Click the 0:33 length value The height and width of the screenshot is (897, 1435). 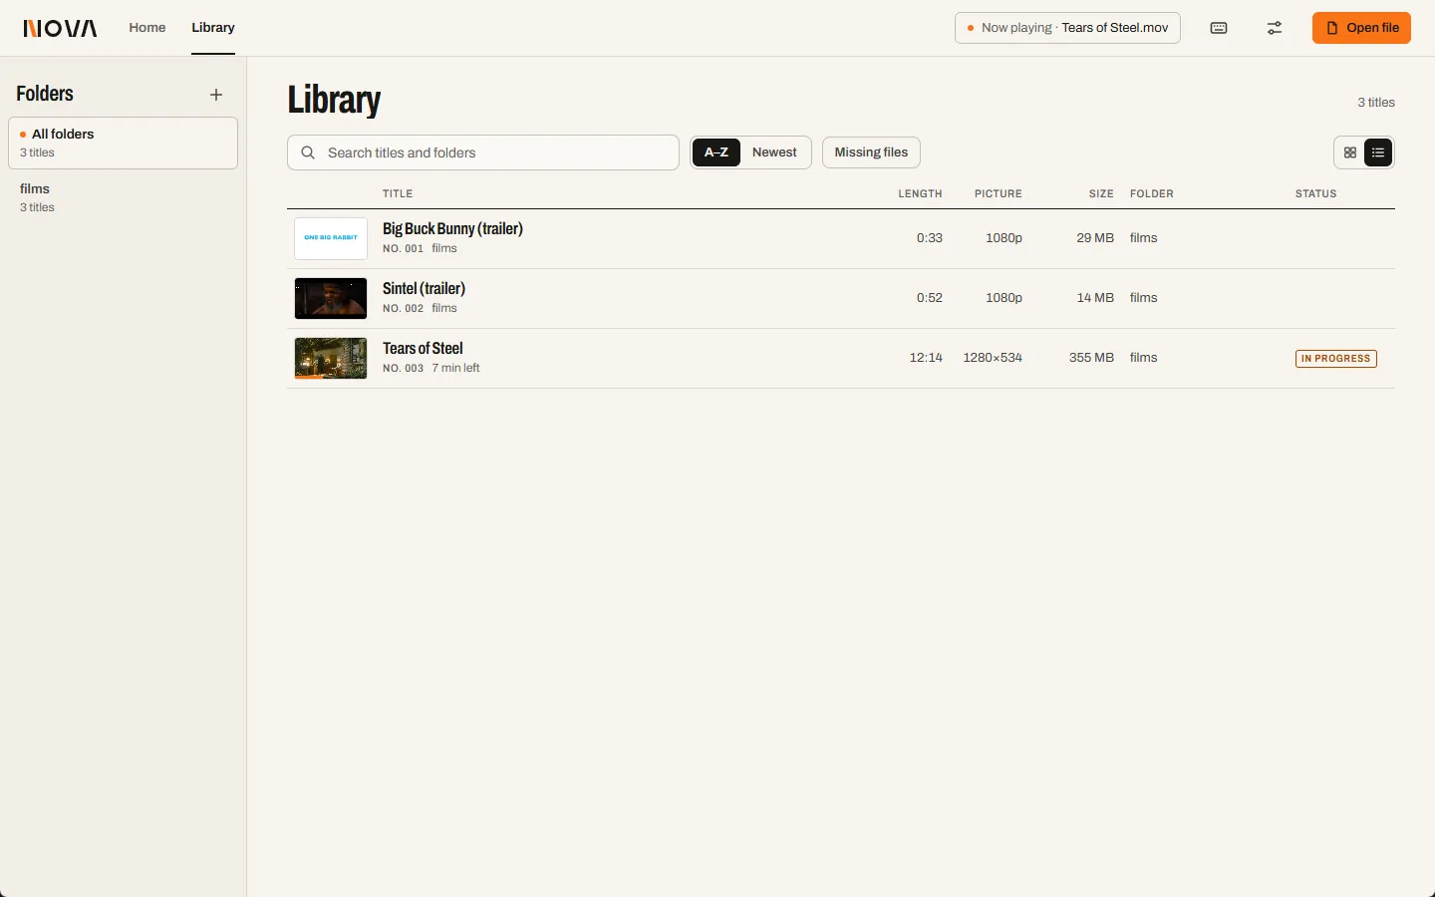coord(930,238)
